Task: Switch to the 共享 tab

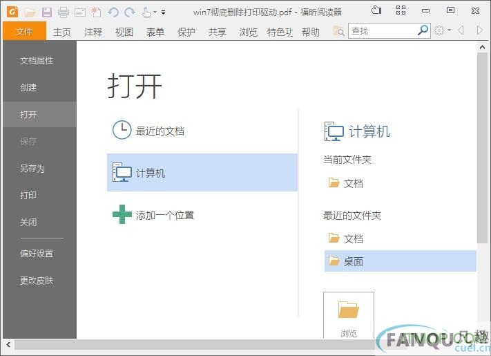Action: point(217,32)
